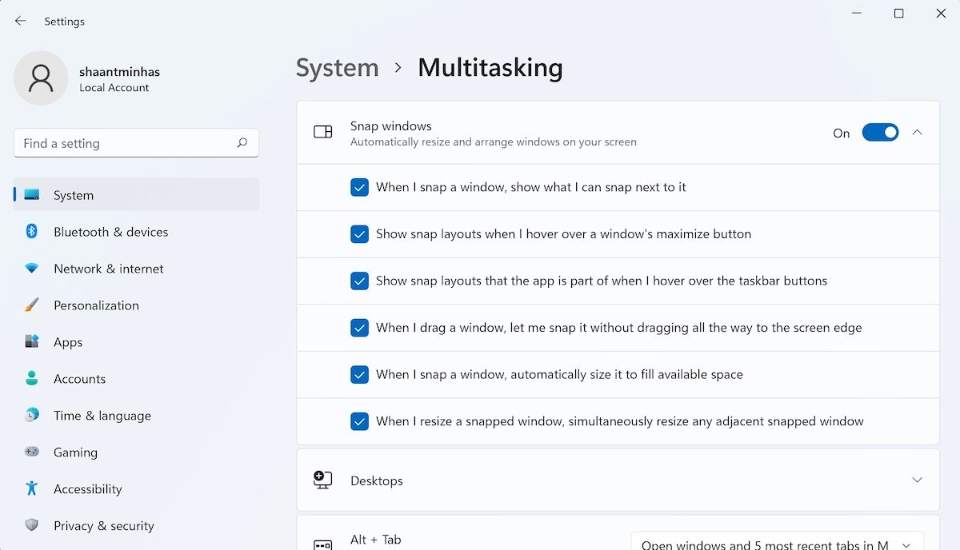The image size is (960, 550).
Task: Open Time & language settings
Action: pos(102,416)
